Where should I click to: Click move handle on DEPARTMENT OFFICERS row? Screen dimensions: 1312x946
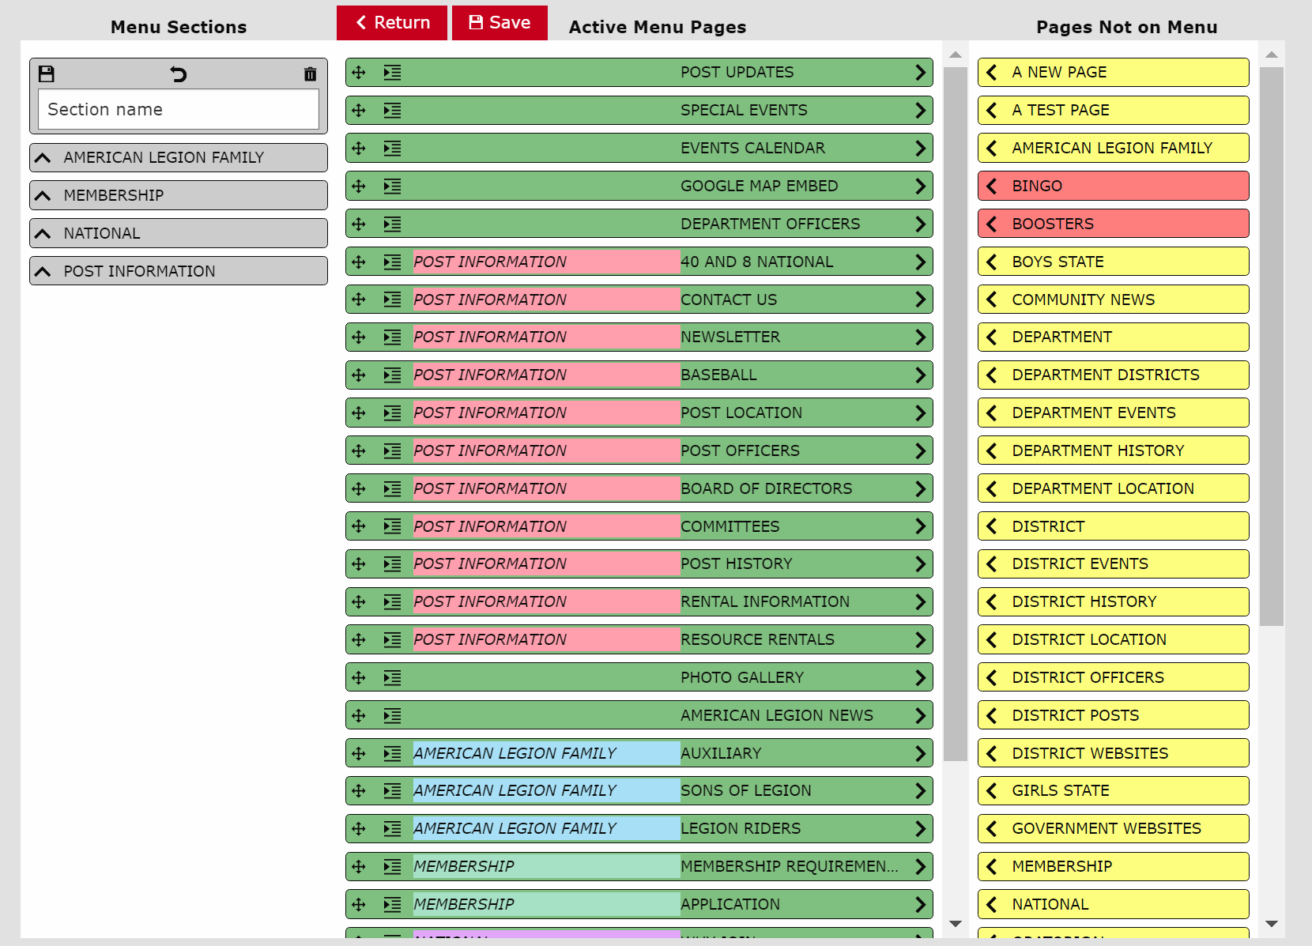[x=359, y=224]
